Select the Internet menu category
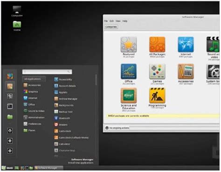The height and width of the screenshot is (172, 221). point(30,98)
